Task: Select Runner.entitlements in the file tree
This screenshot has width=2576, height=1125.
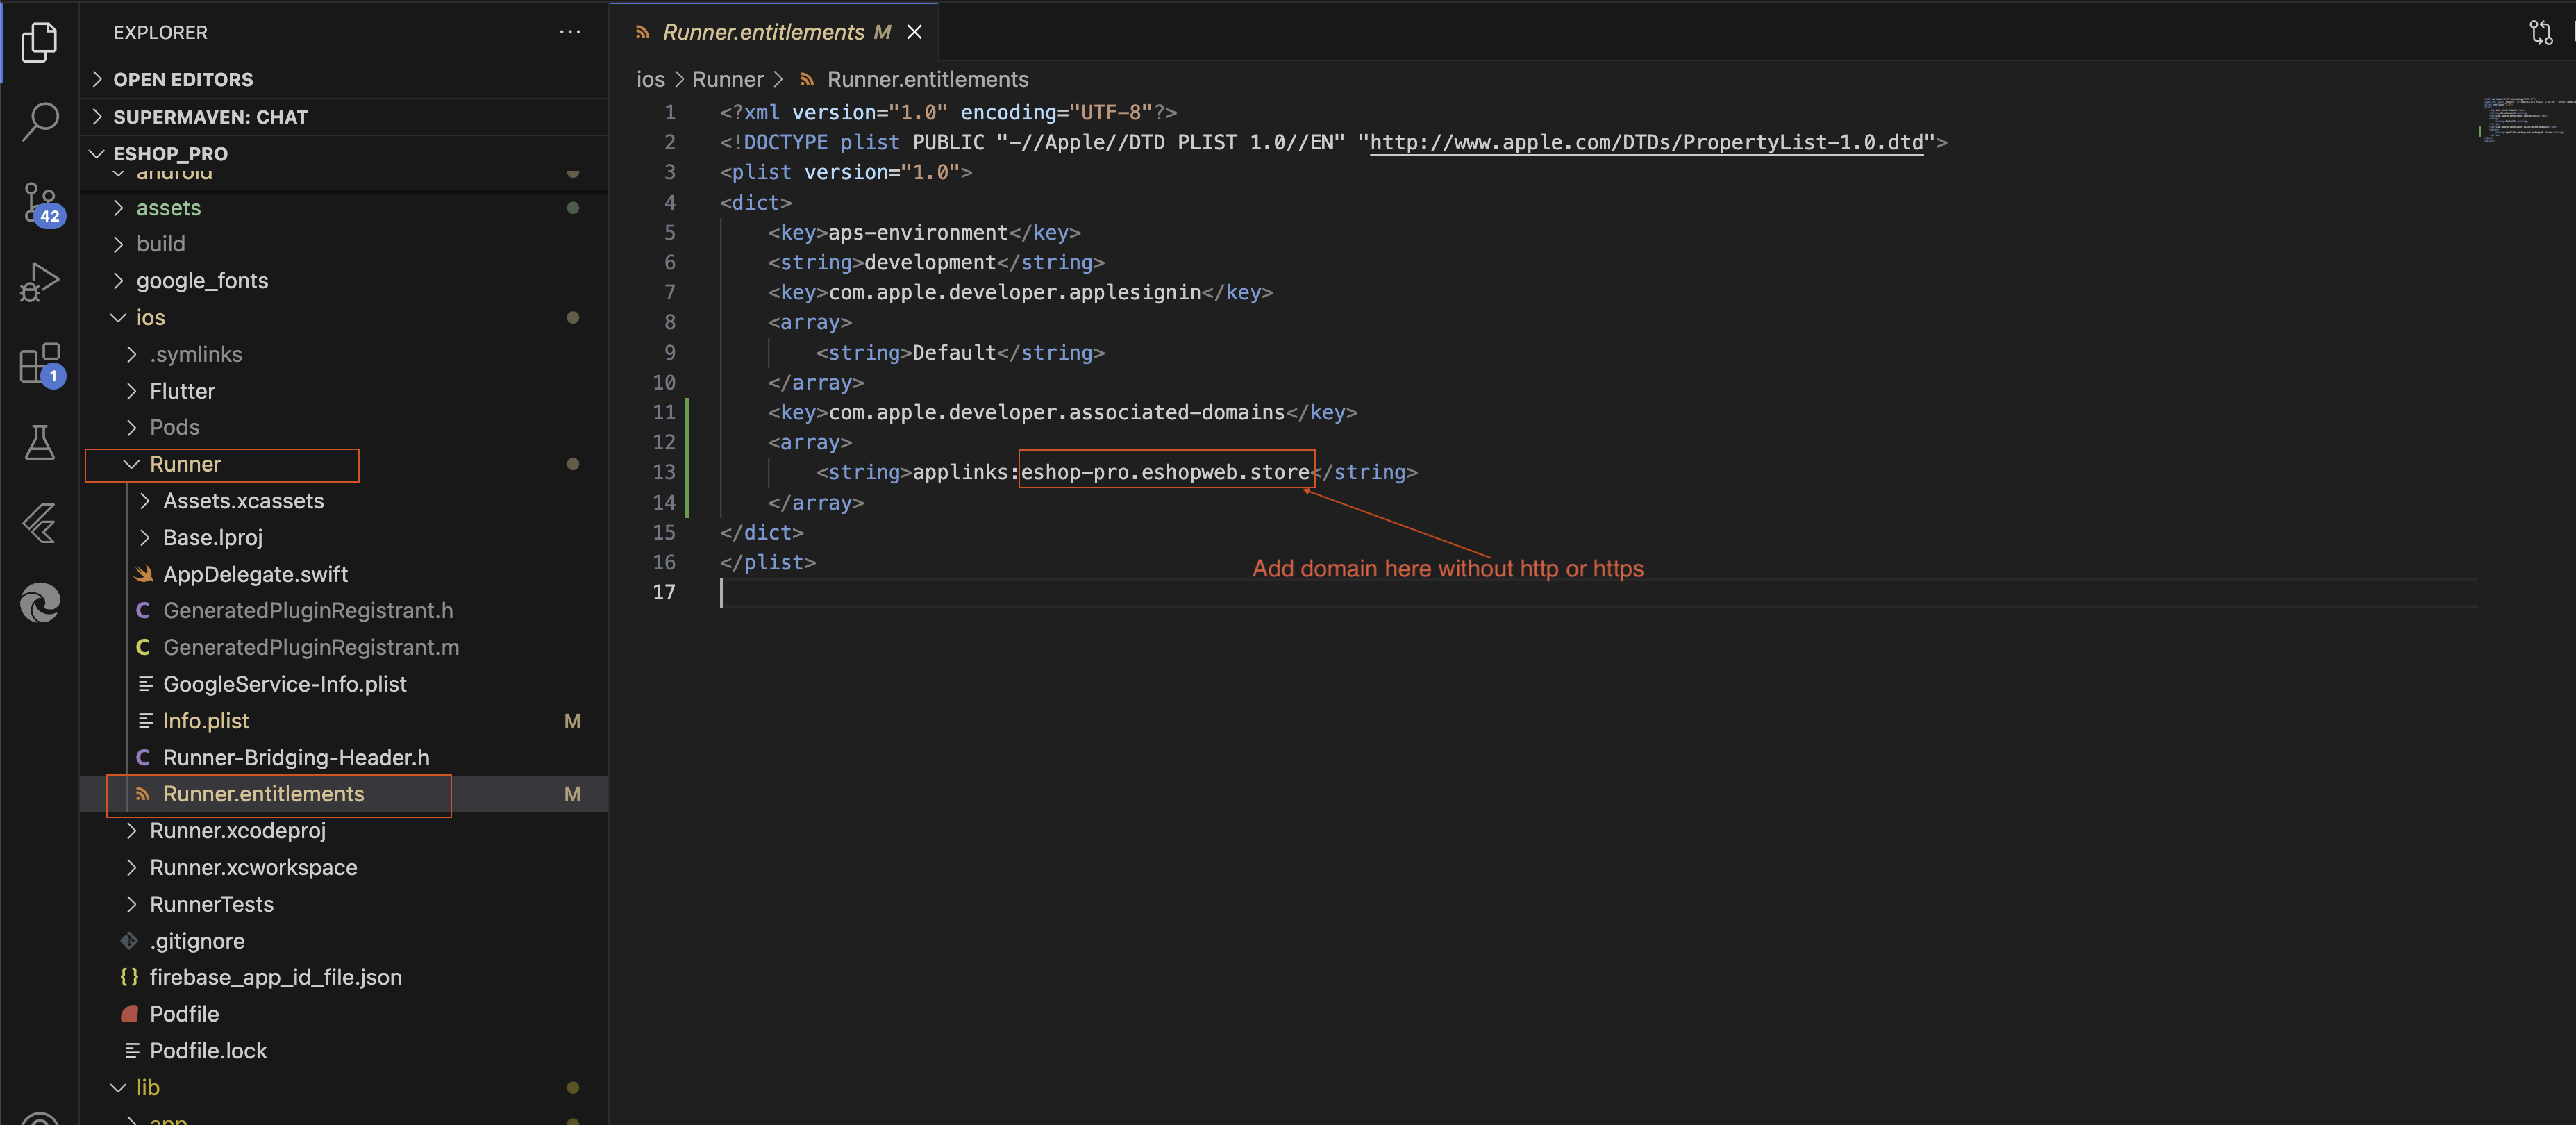Action: (344, 794)
